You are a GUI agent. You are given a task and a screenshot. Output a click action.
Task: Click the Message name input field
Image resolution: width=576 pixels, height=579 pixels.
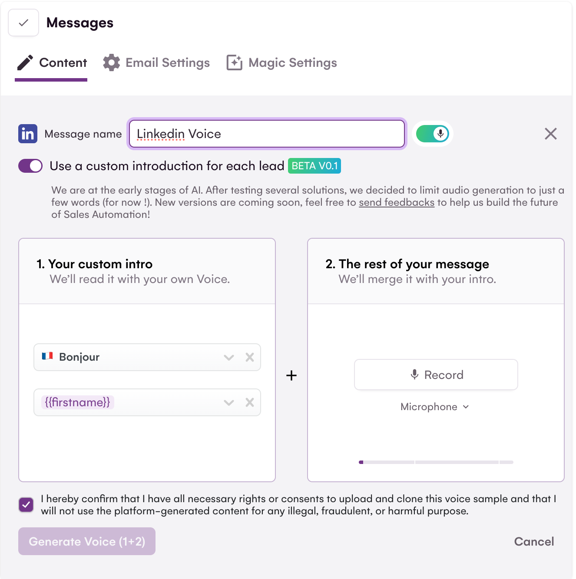(x=267, y=134)
